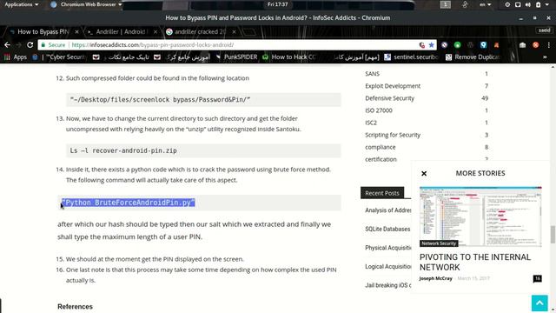This screenshot has width=556, height=313.
Task: Open the certification category link
Action: [381, 159]
